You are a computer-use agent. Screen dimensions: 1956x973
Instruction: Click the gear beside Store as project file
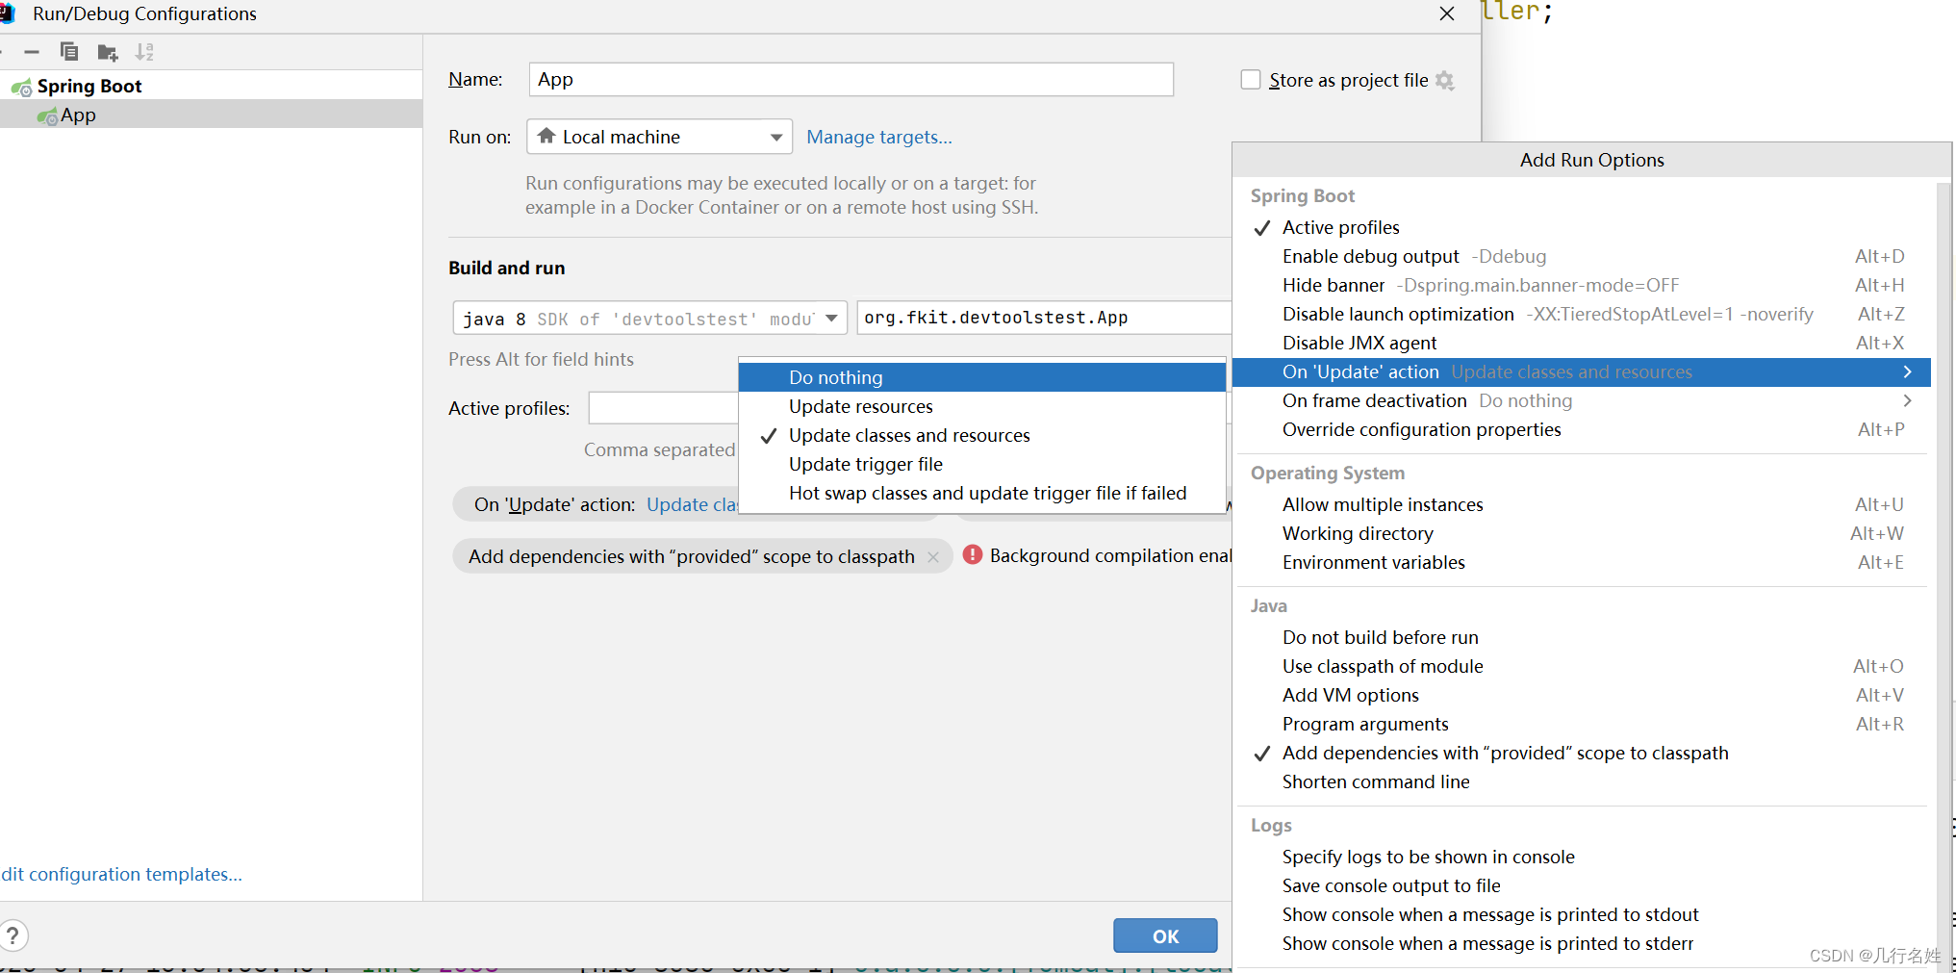tap(1444, 81)
